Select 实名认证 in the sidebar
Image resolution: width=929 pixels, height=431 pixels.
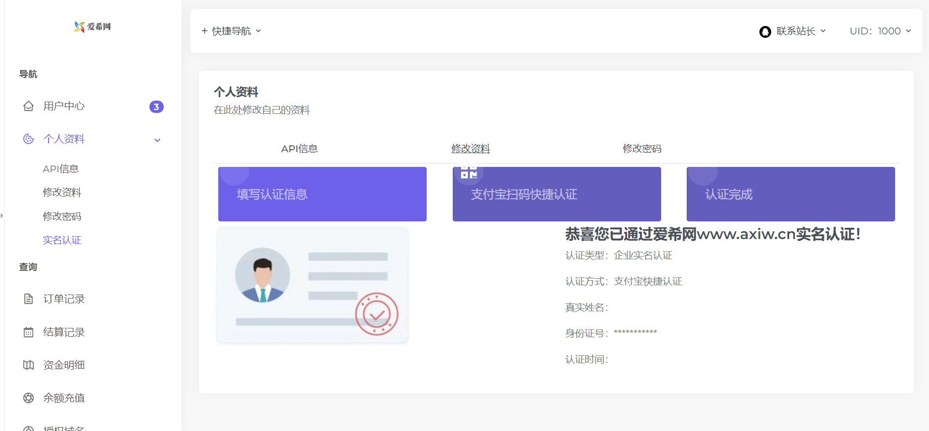(62, 240)
